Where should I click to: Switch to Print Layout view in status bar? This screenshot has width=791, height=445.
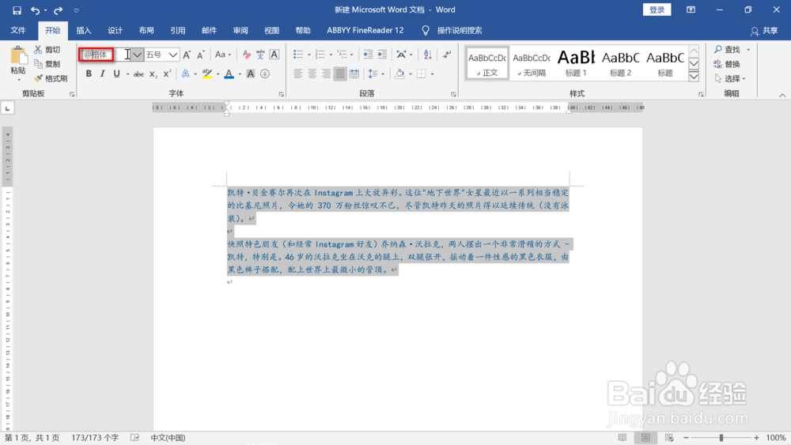[645, 438]
